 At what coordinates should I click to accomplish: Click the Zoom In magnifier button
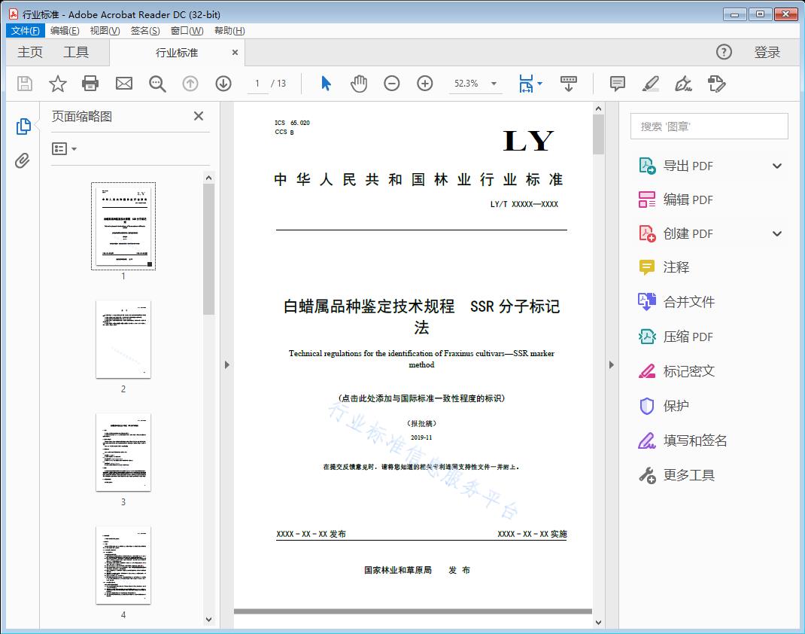click(424, 84)
